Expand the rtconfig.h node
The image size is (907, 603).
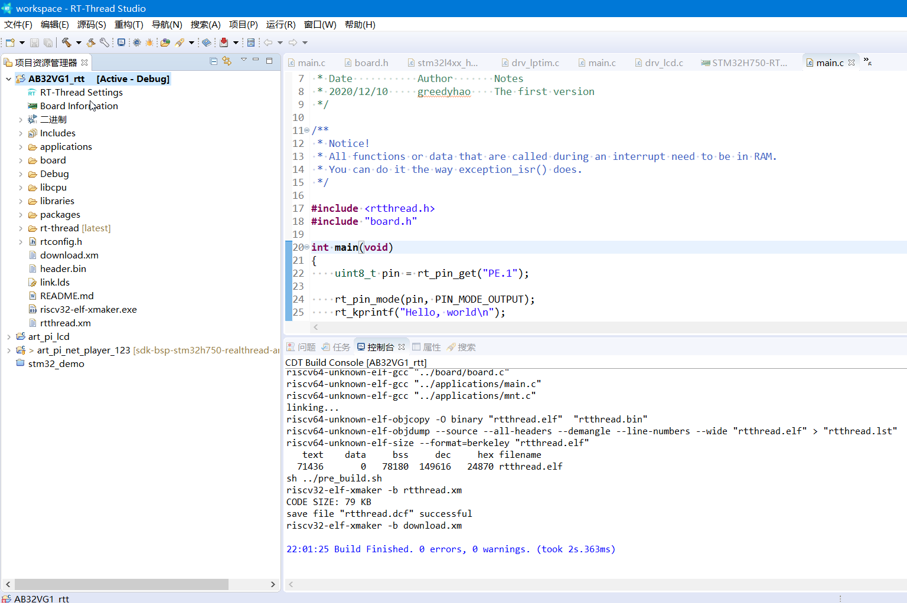pyautogui.click(x=21, y=242)
